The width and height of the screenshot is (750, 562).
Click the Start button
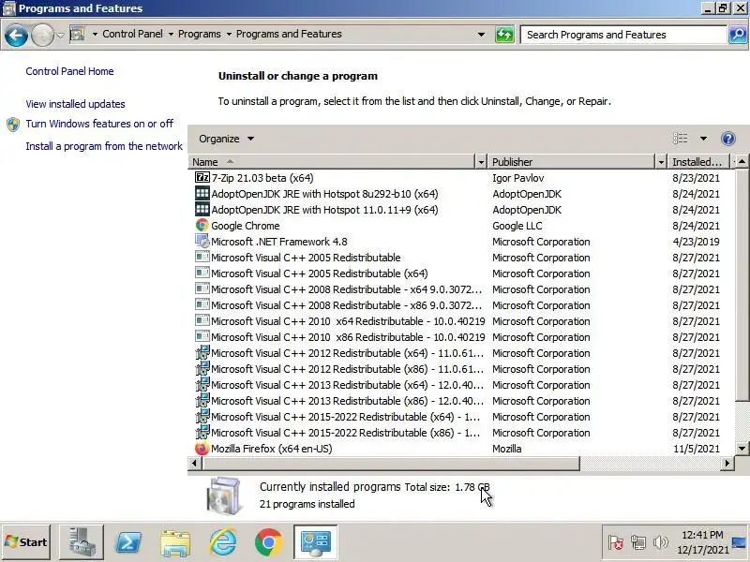(x=26, y=542)
